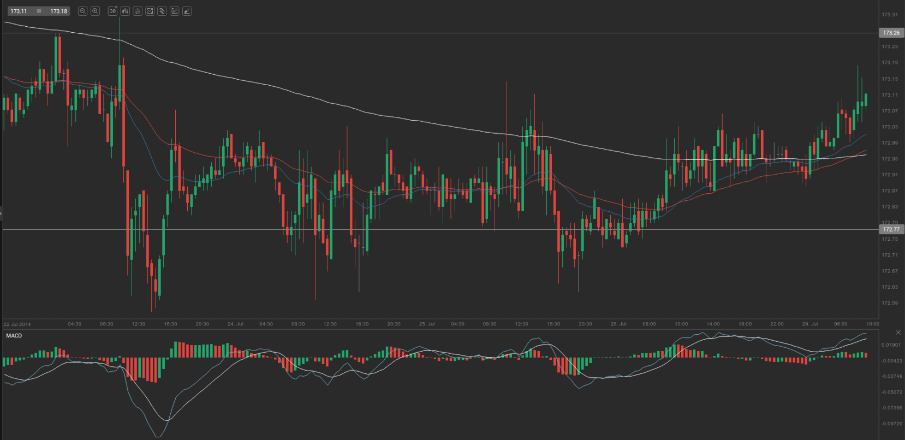Click the 173.31 price axis label
The width and height of the screenshot is (905, 440).
(890, 15)
